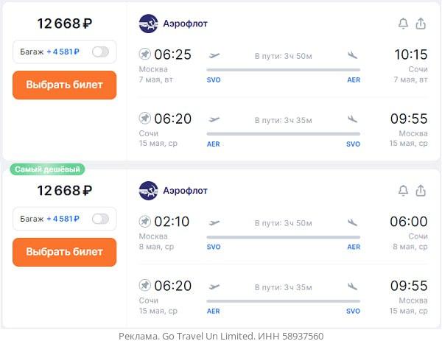Click the advertisement disclaimer Go Travel Un Limited

(x=221, y=336)
